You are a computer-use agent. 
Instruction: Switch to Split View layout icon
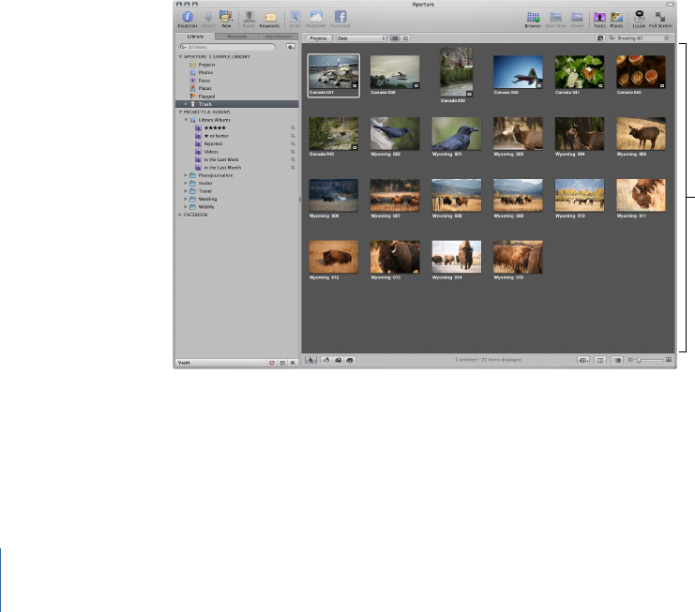tap(555, 19)
